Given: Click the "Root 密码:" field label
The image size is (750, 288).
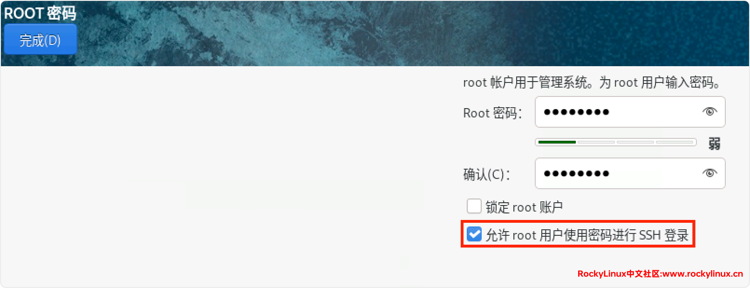Looking at the screenshot, I should coord(492,113).
